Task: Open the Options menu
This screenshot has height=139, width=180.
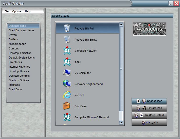Action: pyautogui.click(x=17, y=12)
